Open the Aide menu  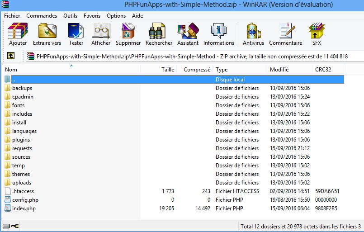(137, 16)
